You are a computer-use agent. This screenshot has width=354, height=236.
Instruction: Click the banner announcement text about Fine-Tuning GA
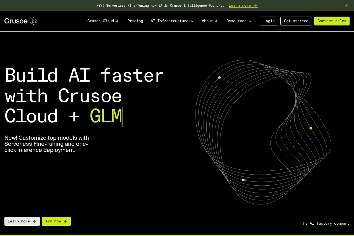pyautogui.click(x=160, y=6)
